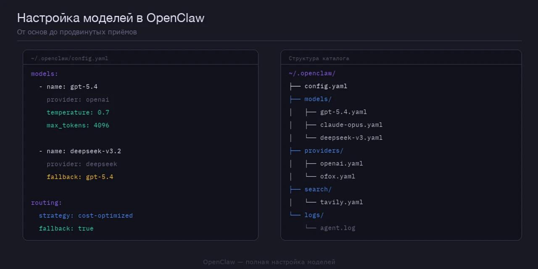The width and height of the screenshot is (538, 269).
Task: Select 'deepseek-v3.yaml' in the tree
Action: pos(351,137)
